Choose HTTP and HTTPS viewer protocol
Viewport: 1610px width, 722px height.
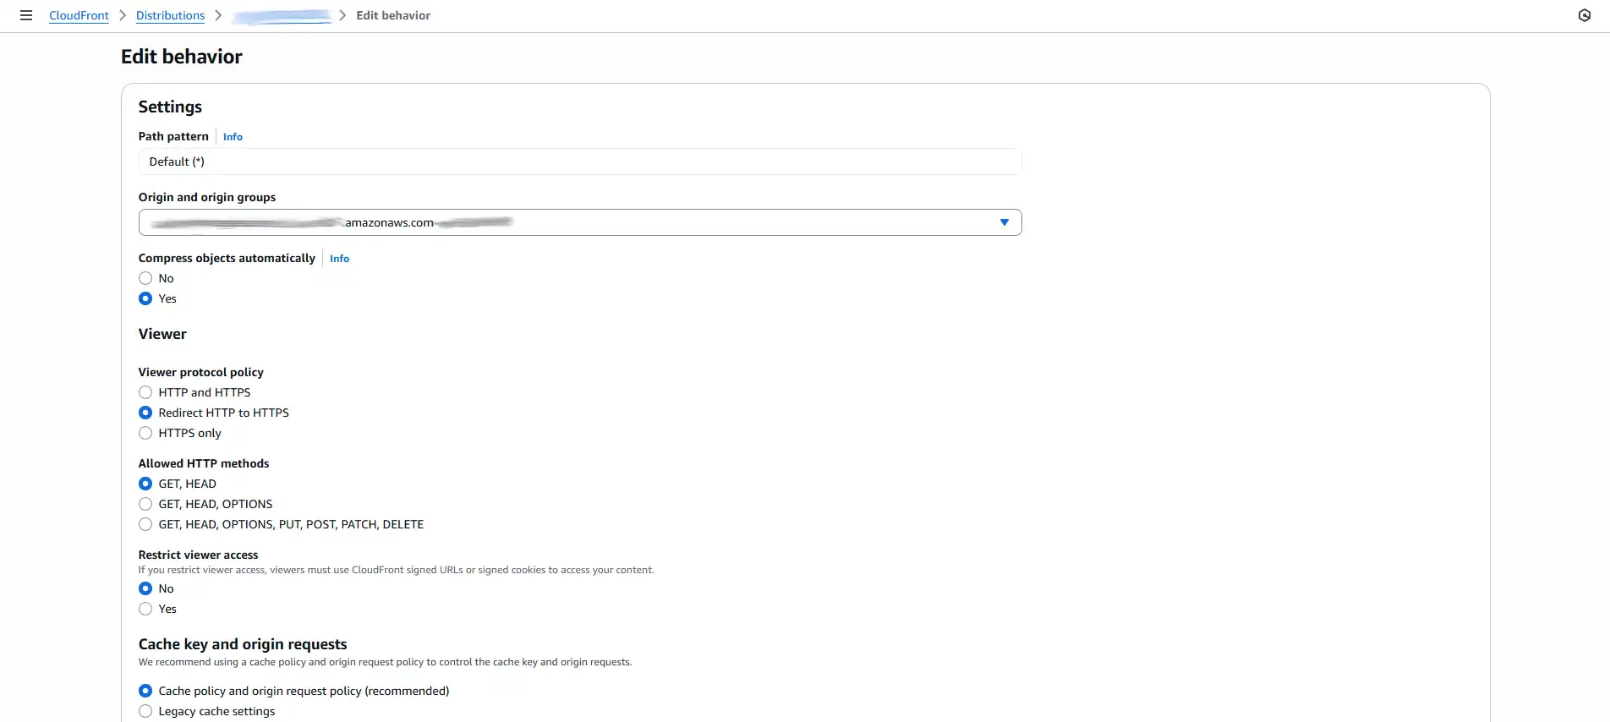coord(145,392)
